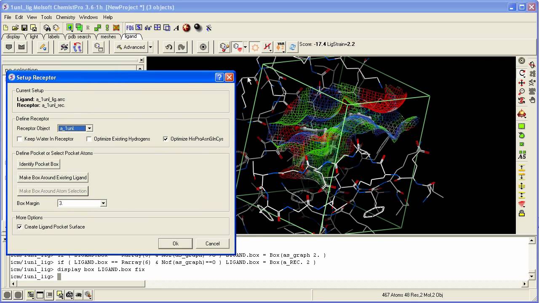Open the Receptor Object dropdown
The image size is (539, 303).
89,128
